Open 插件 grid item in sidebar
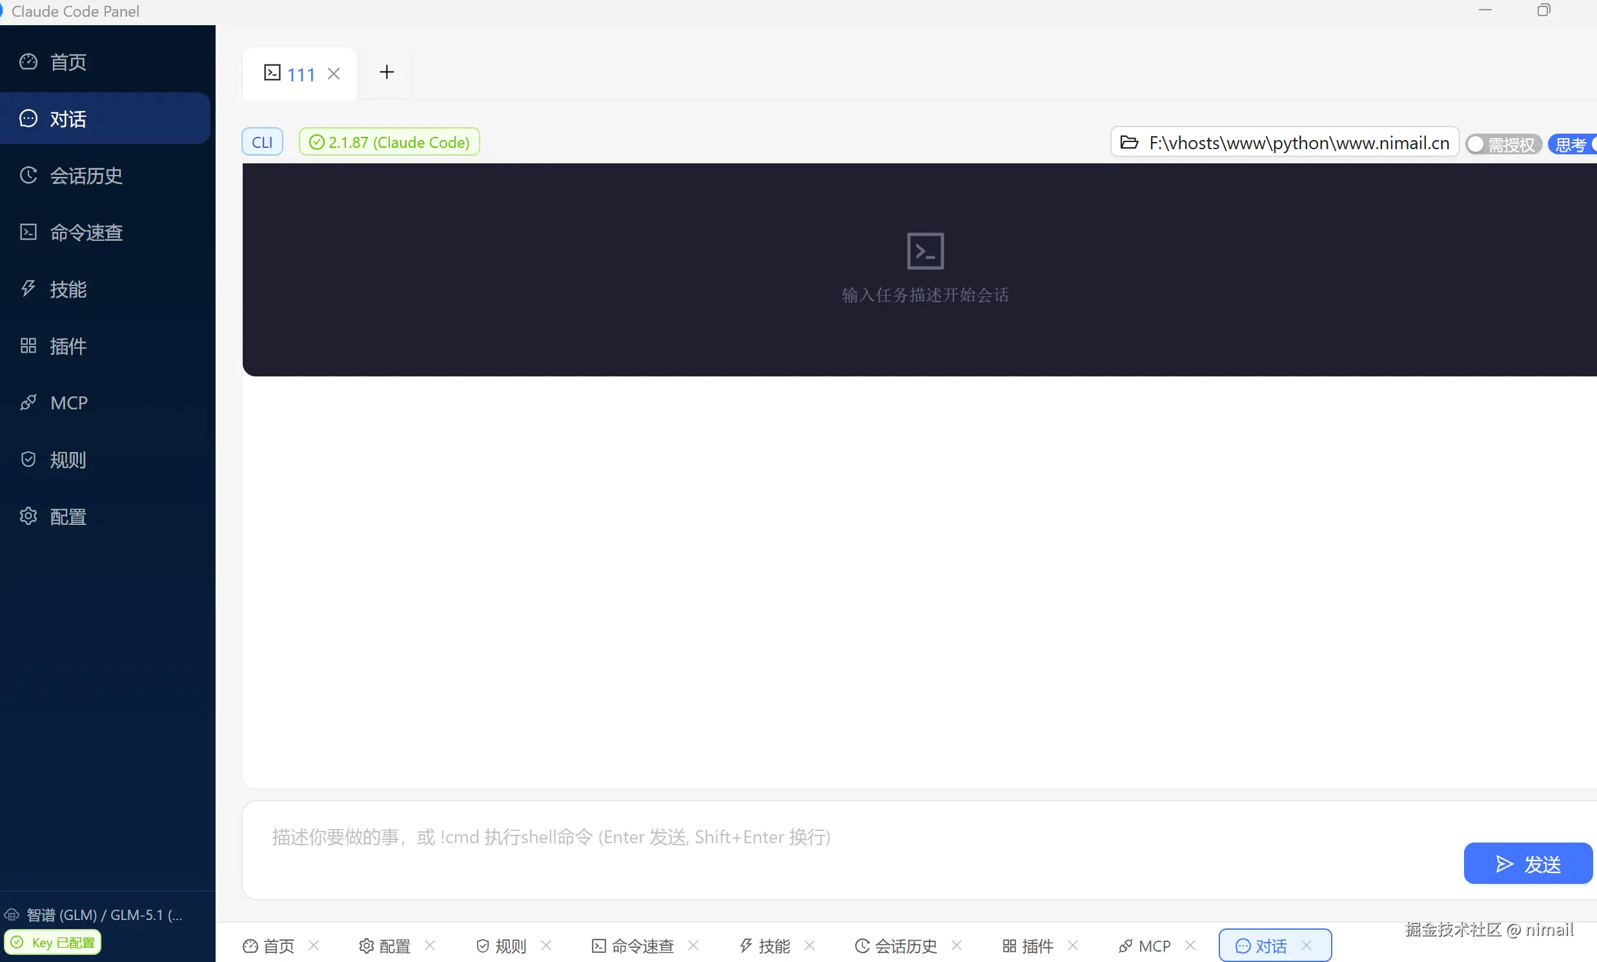 [68, 346]
